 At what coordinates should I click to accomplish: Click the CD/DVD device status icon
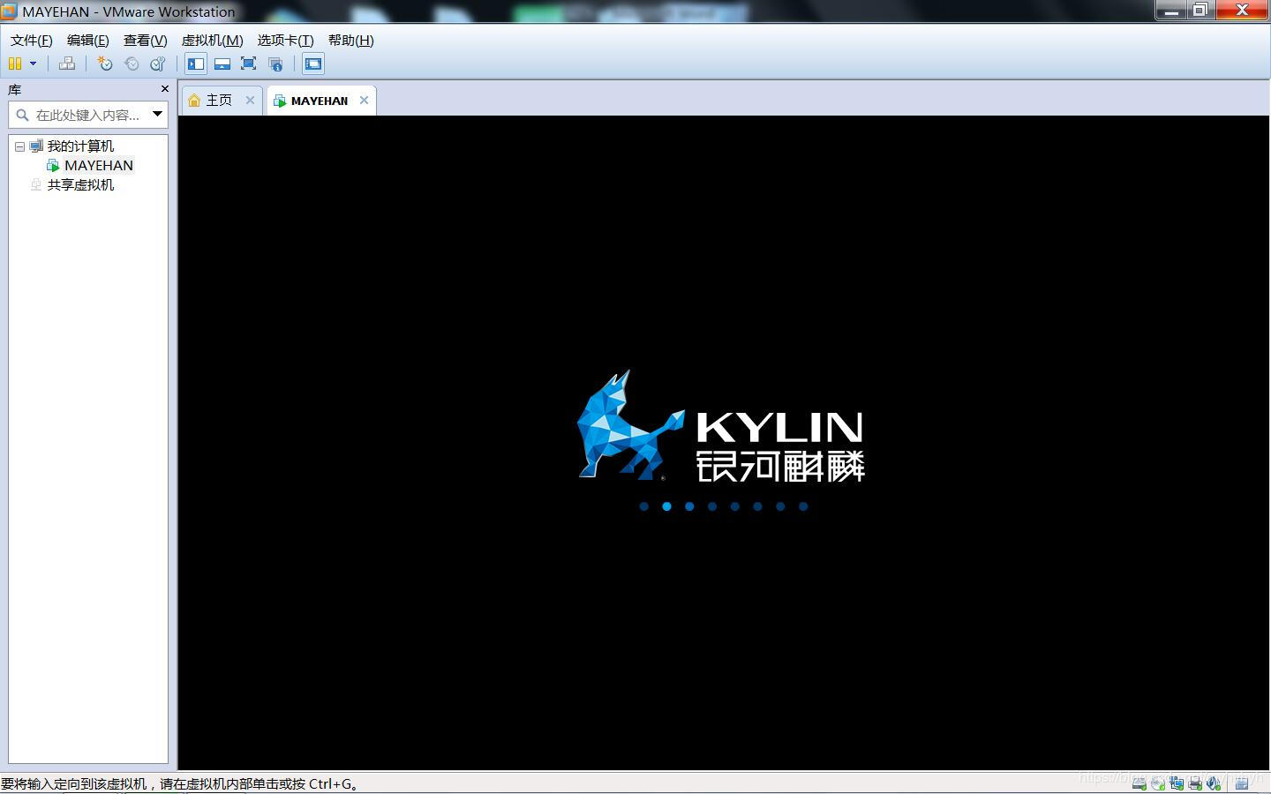pyautogui.click(x=1157, y=783)
